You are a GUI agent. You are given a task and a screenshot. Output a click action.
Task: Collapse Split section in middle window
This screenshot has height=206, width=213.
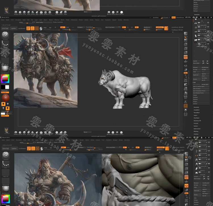[194, 82]
